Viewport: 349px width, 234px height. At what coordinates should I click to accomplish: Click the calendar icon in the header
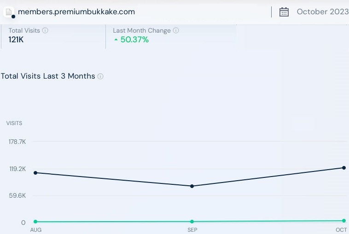coord(284,12)
